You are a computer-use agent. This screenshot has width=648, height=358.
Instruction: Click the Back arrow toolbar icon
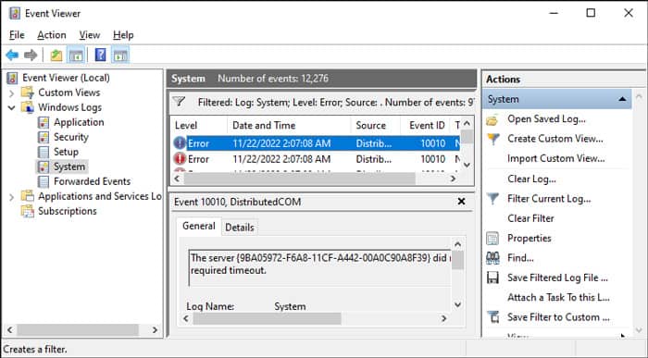[x=12, y=55]
